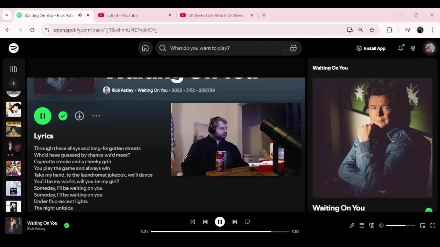
Task: Open Rick Astley link in player bar
Action: 36,229
